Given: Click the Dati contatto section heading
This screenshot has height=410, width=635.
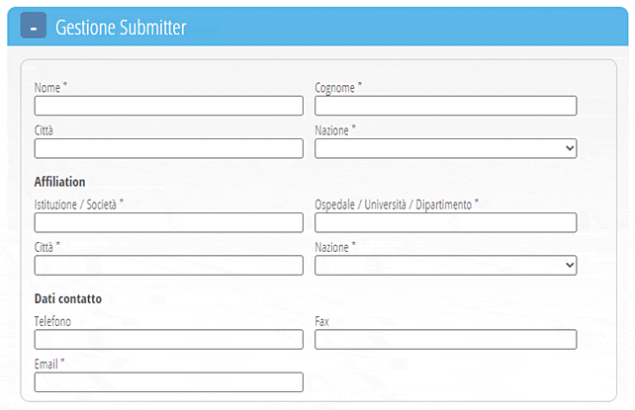Looking at the screenshot, I should [68, 298].
